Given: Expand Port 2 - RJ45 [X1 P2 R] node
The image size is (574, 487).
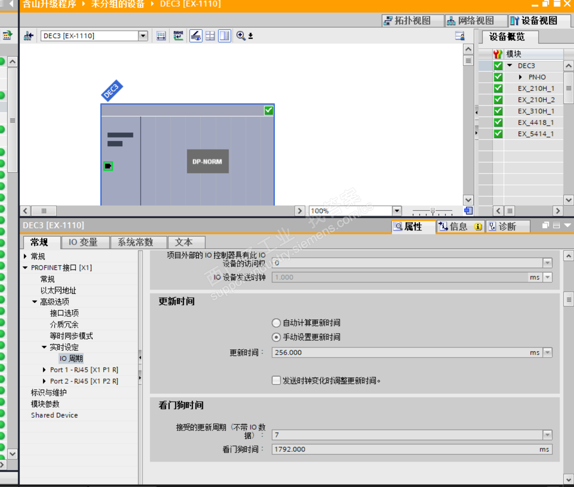Looking at the screenshot, I should coord(44,381).
